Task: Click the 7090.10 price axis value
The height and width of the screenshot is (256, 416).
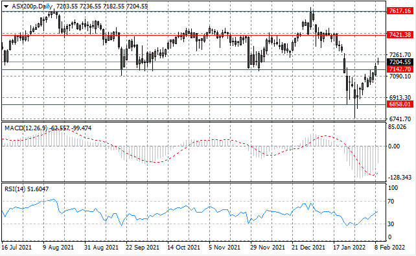Action: click(400, 76)
